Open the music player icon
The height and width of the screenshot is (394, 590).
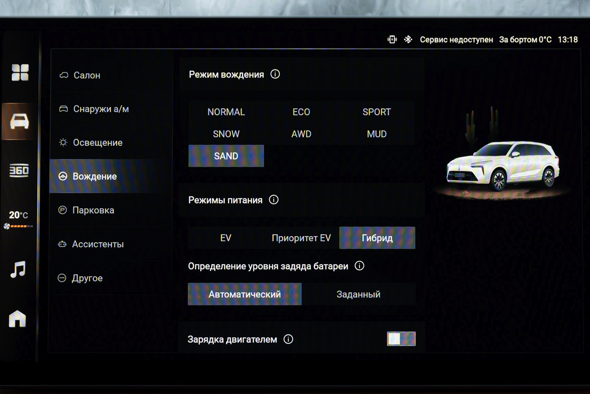point(18,269)
